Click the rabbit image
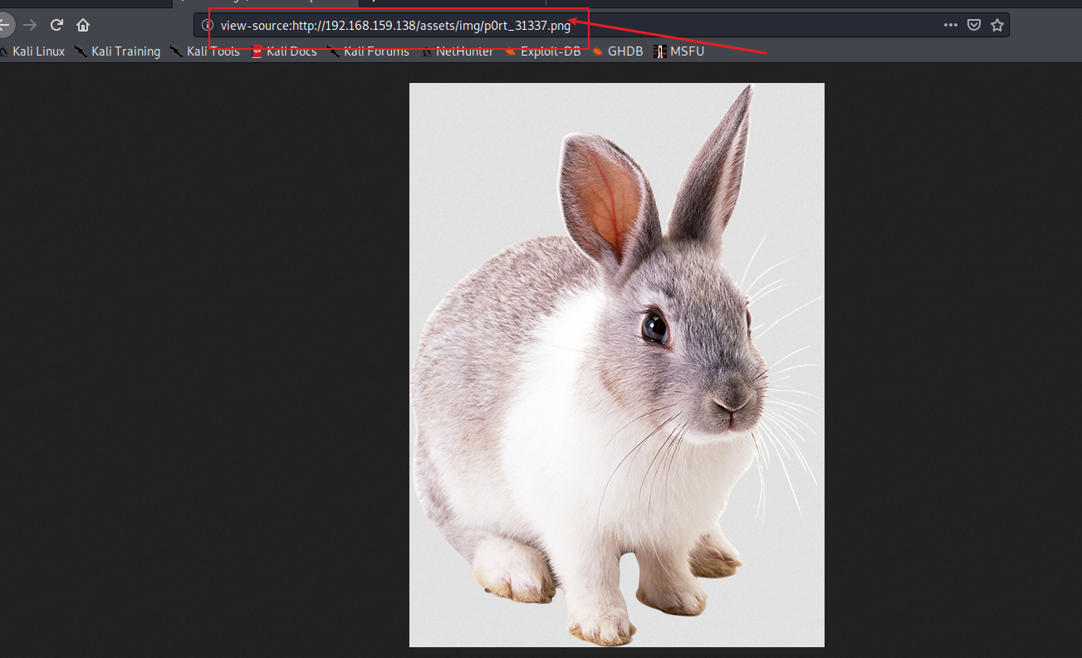Screen dimensions: 1082x658 click(x=617, y=364)
